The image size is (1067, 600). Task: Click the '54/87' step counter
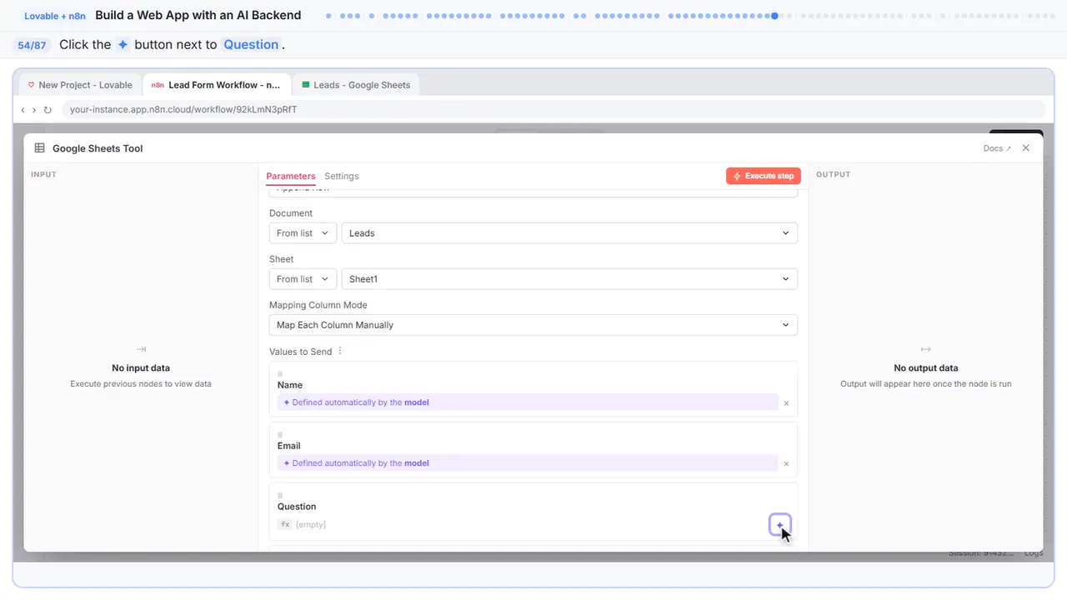[x=32, y=45]
